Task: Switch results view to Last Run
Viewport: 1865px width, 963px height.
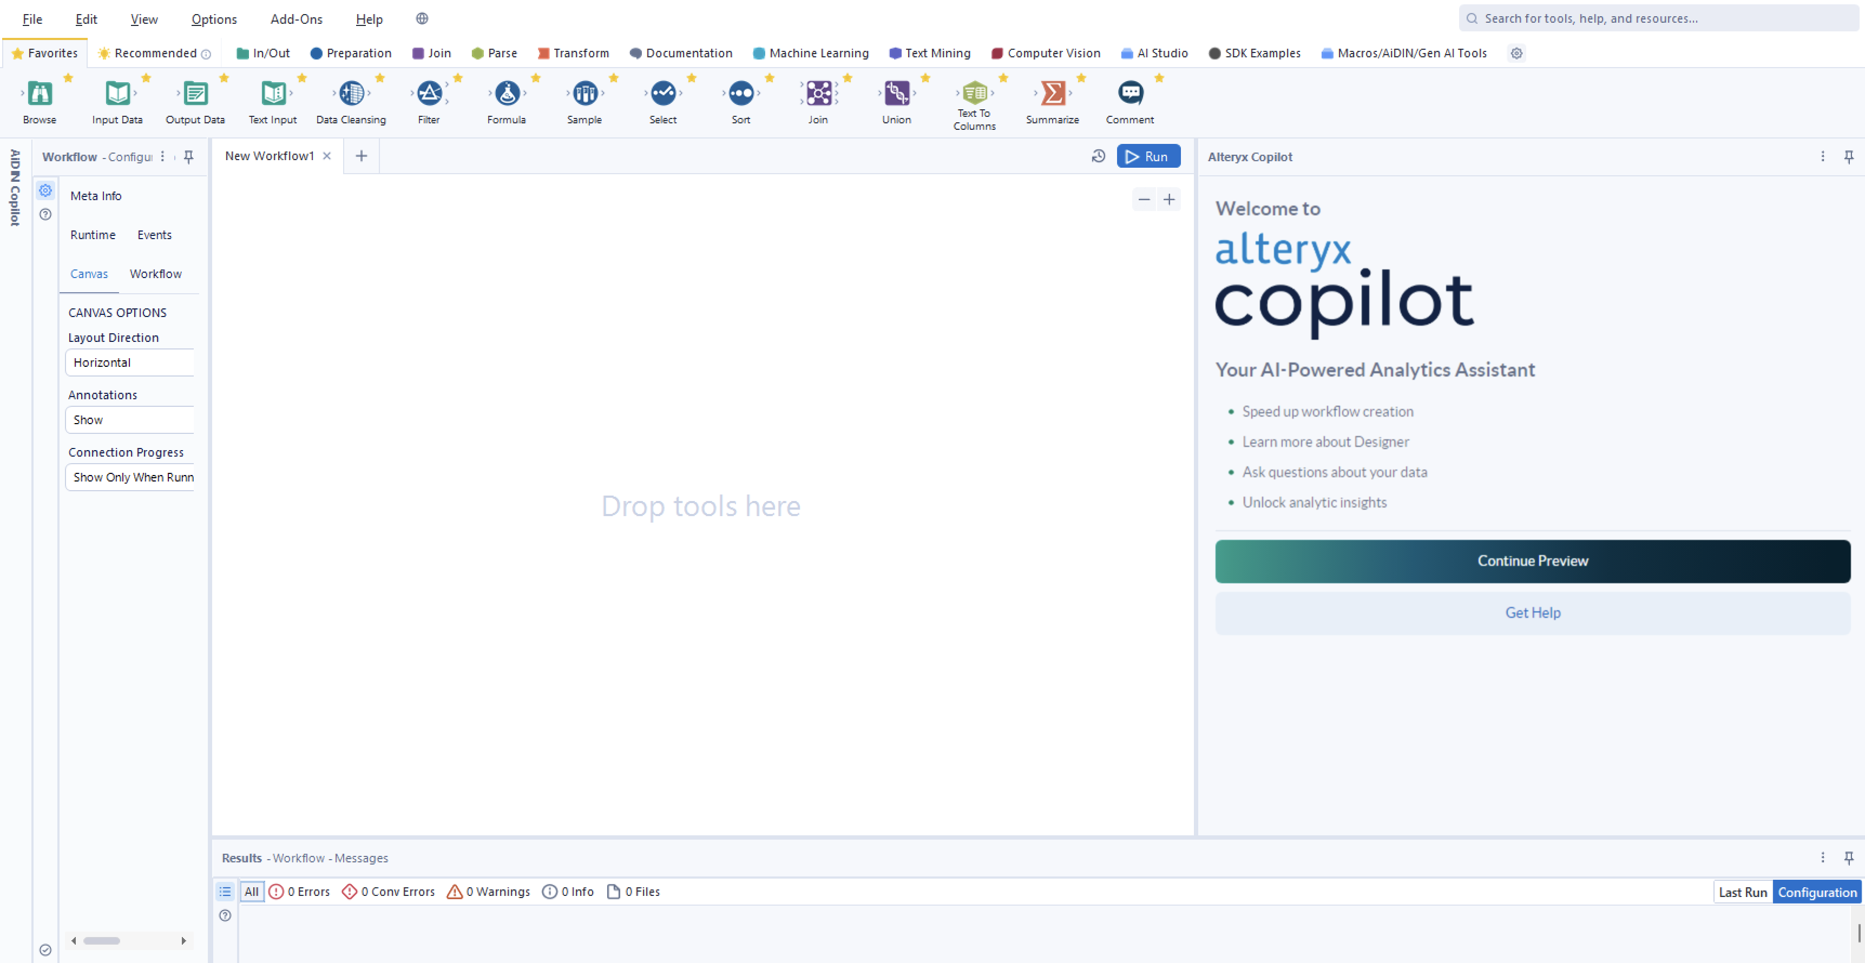Action: coord(1742,892)
